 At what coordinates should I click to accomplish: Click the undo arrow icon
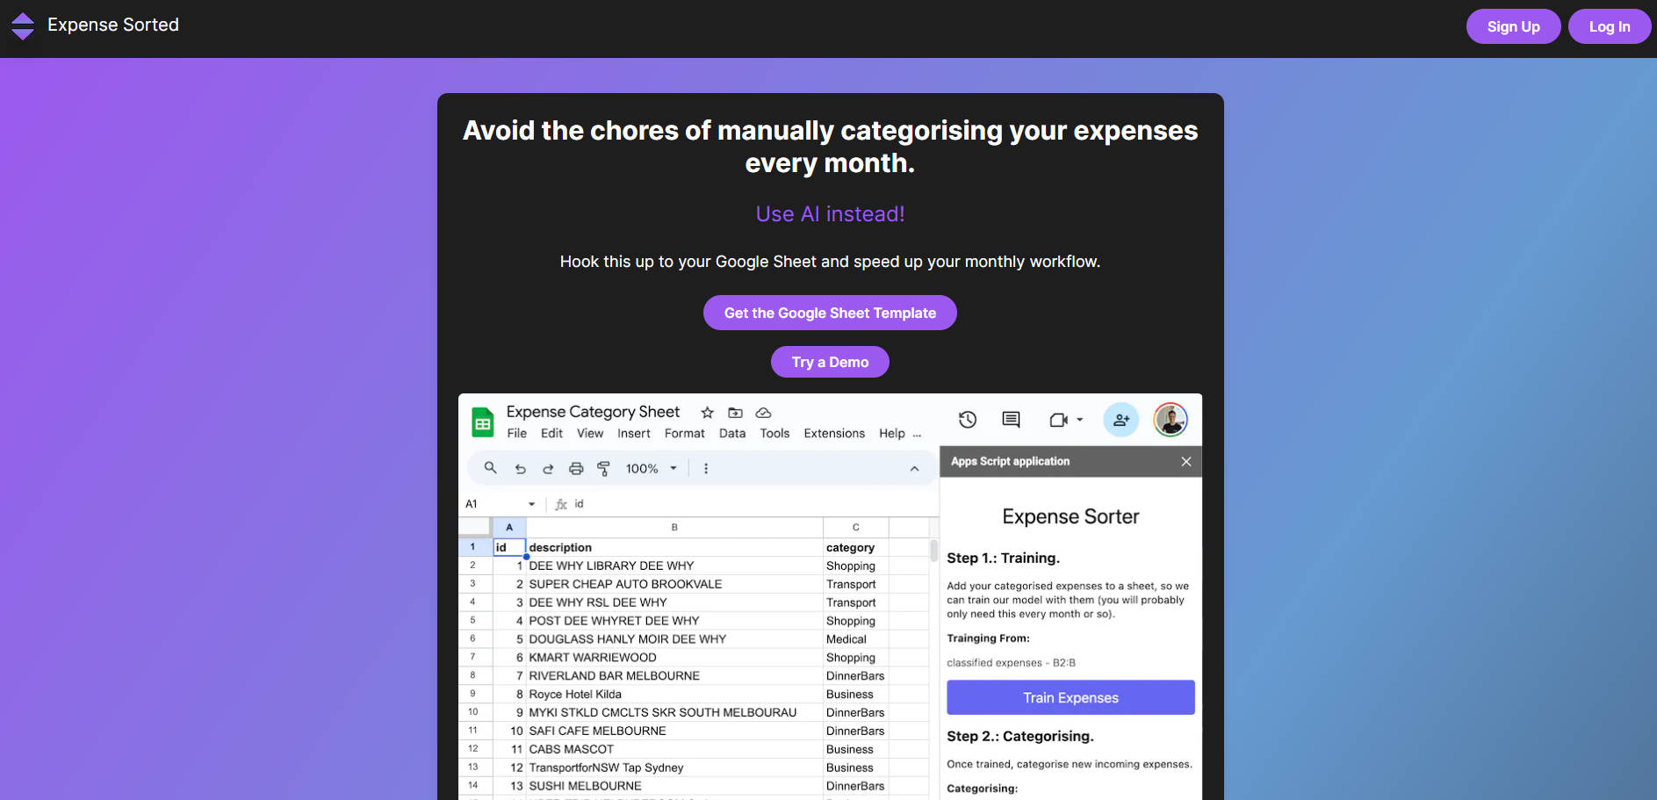coord(520,469)
